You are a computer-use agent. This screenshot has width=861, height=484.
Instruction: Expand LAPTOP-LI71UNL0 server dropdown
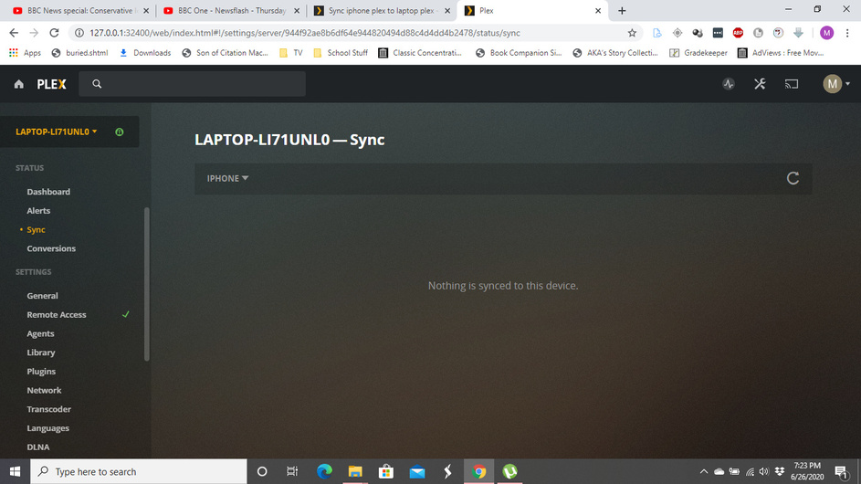pos(57,132)
